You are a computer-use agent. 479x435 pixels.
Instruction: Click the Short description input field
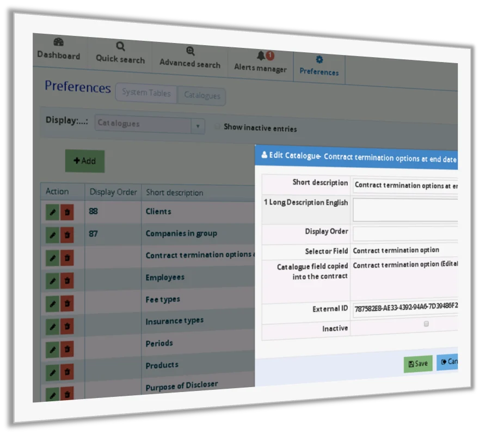(406, 186)
